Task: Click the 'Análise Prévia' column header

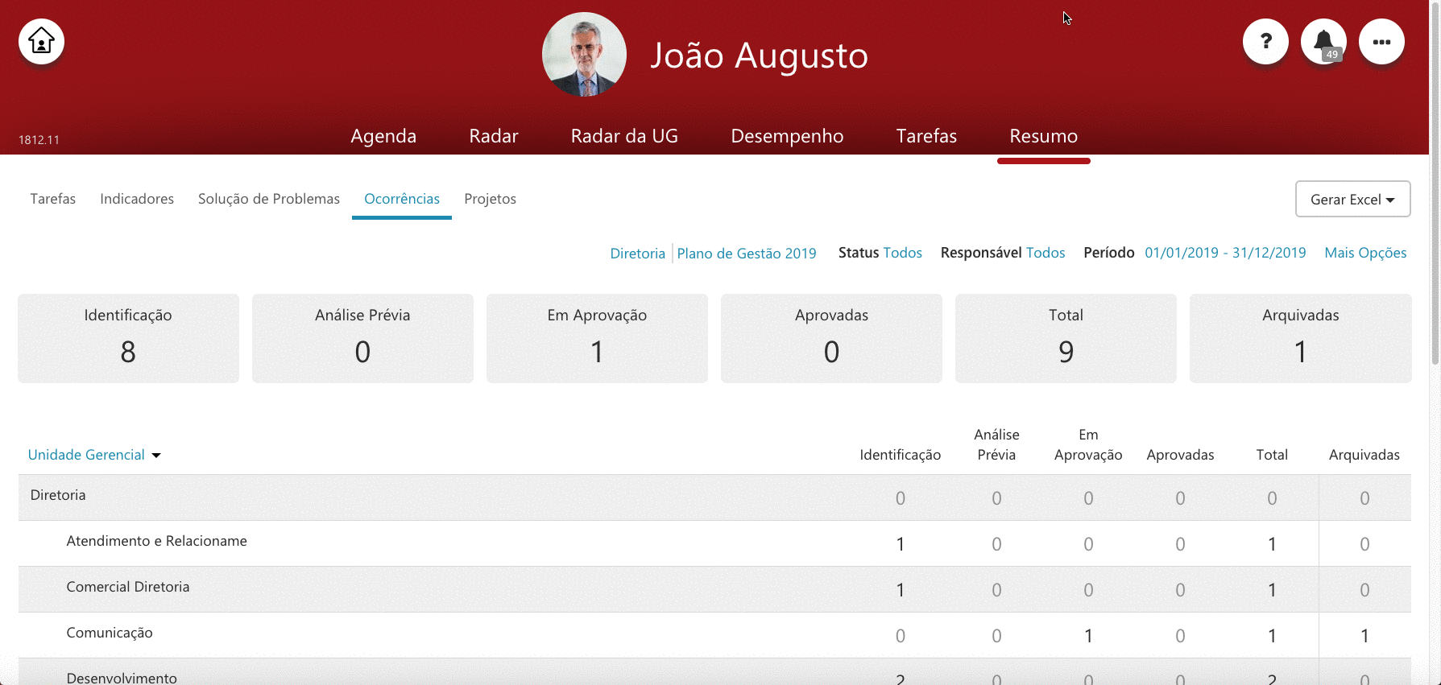Action: pyautogui.click(x=996, y=444)
